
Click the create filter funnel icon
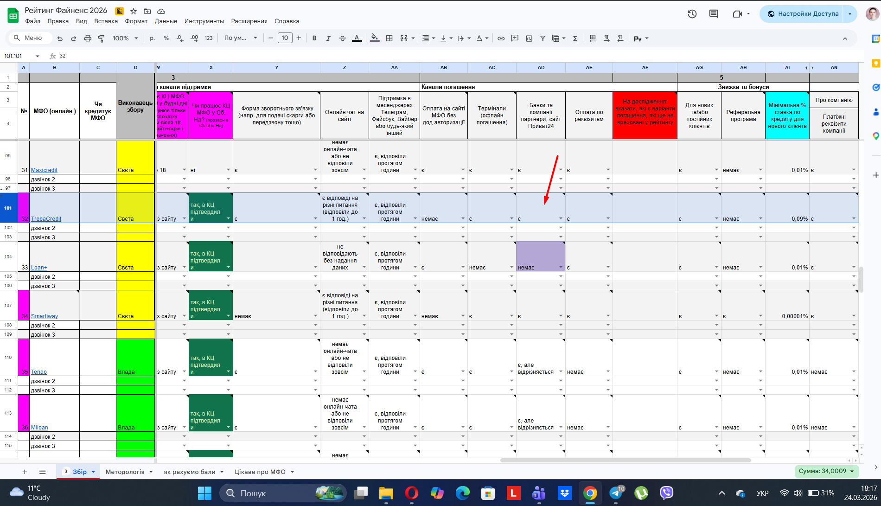tap(543, 38)
